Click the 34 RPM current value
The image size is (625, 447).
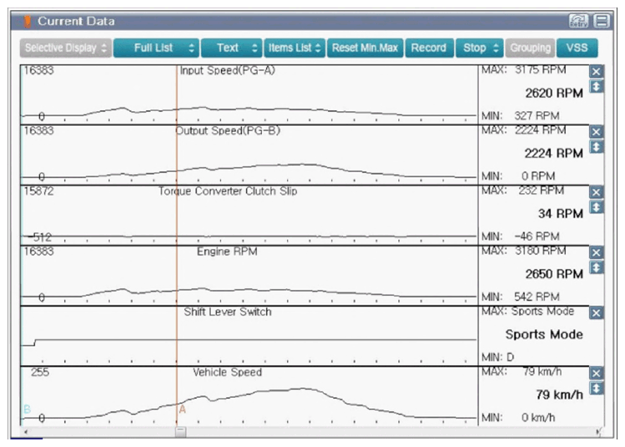point(561,213)
